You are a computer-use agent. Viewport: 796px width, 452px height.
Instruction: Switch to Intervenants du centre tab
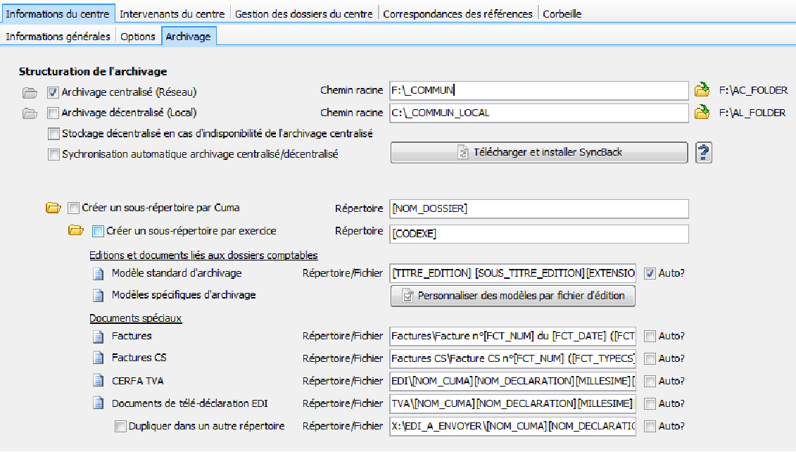pos(172,14)
